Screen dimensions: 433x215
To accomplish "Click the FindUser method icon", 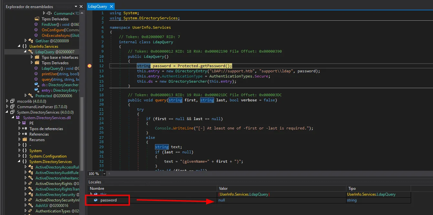I will [x=36, y=25].
